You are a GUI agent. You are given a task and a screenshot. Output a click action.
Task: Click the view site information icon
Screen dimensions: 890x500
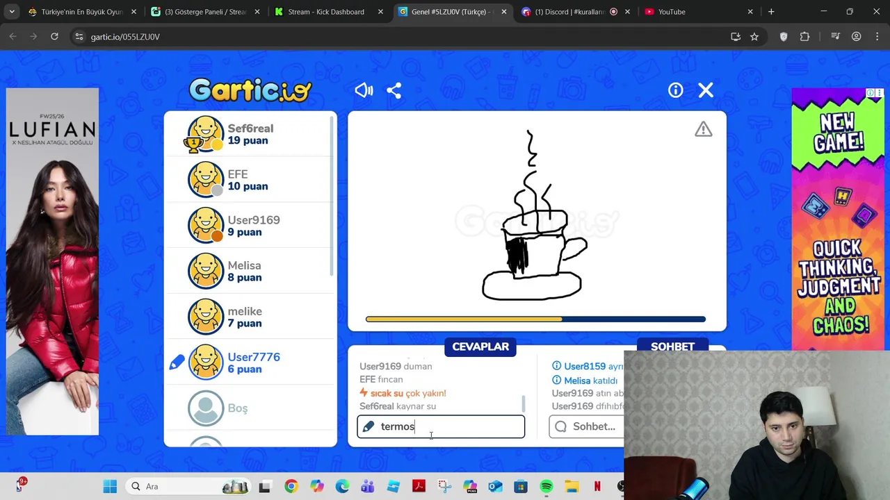79,36
